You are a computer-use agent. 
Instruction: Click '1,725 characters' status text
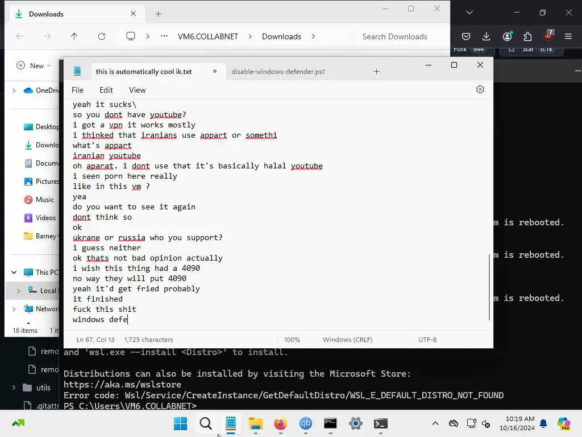pyautogui.click(x=148, y=340)
